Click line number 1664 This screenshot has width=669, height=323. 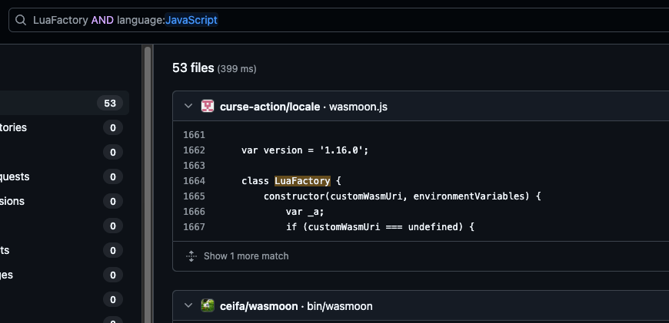click(x=194, y=181)
